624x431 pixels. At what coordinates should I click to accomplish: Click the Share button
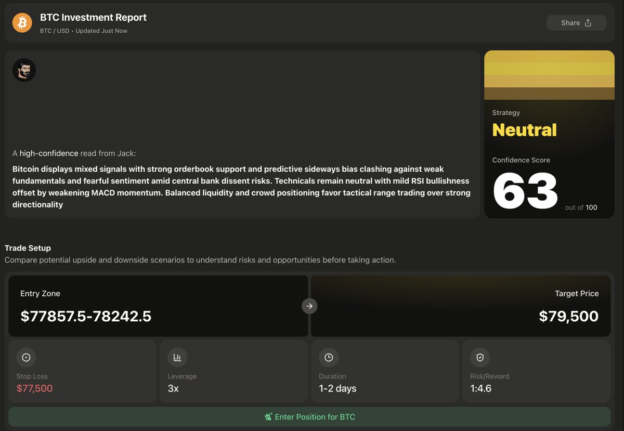[x=576, y=23]
